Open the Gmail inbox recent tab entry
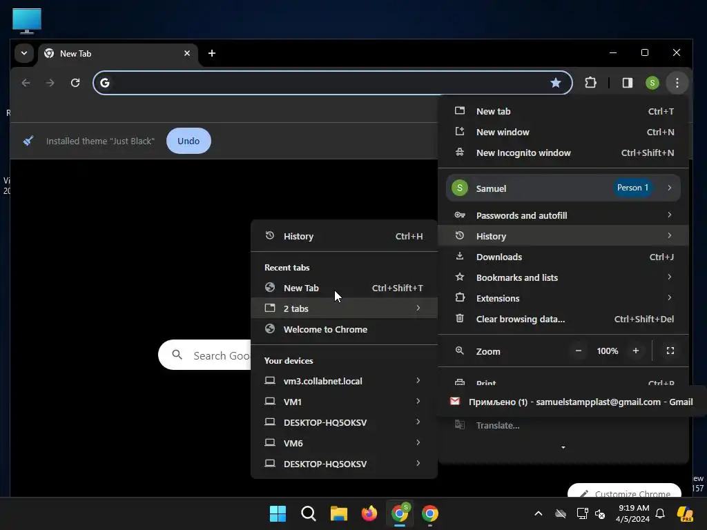This screenshot has height=530, width=707. (x=571, y=402)
